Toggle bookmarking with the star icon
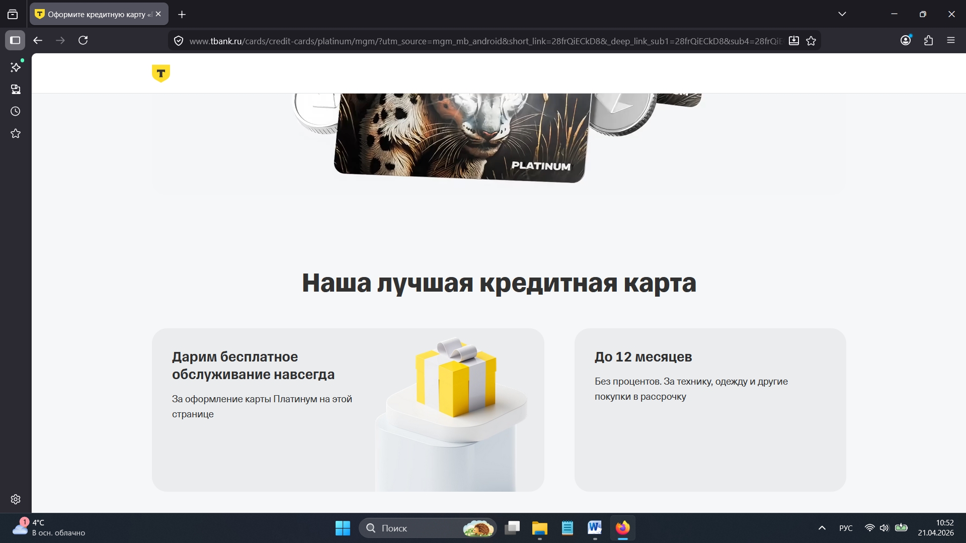This screenshot has height=543, width=966. pos(812,41)
